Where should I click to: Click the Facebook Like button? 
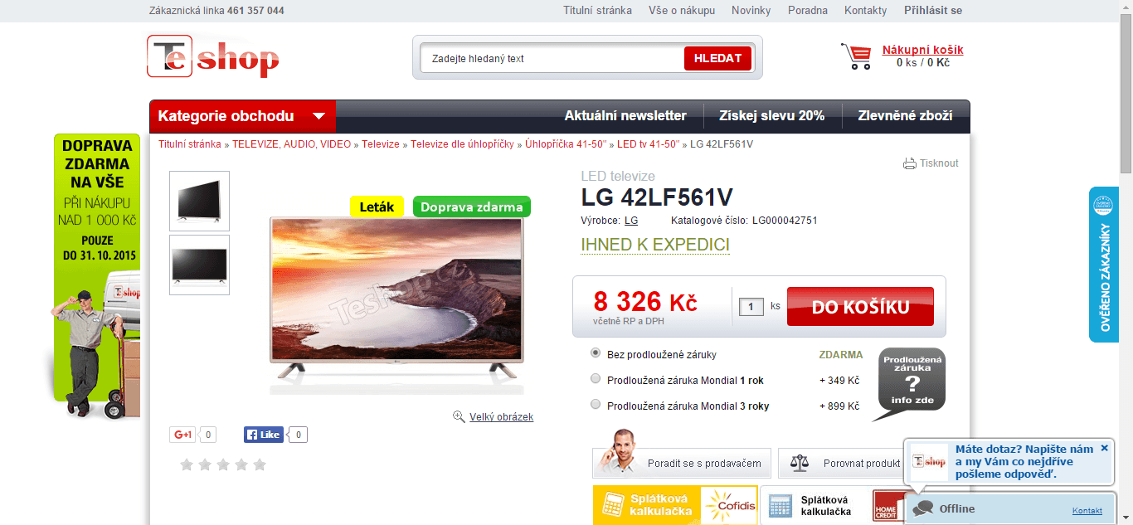[x=264, y=435]
